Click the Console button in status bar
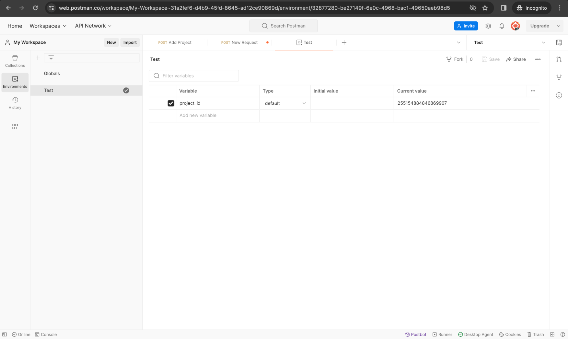 (x=46, y=334)
